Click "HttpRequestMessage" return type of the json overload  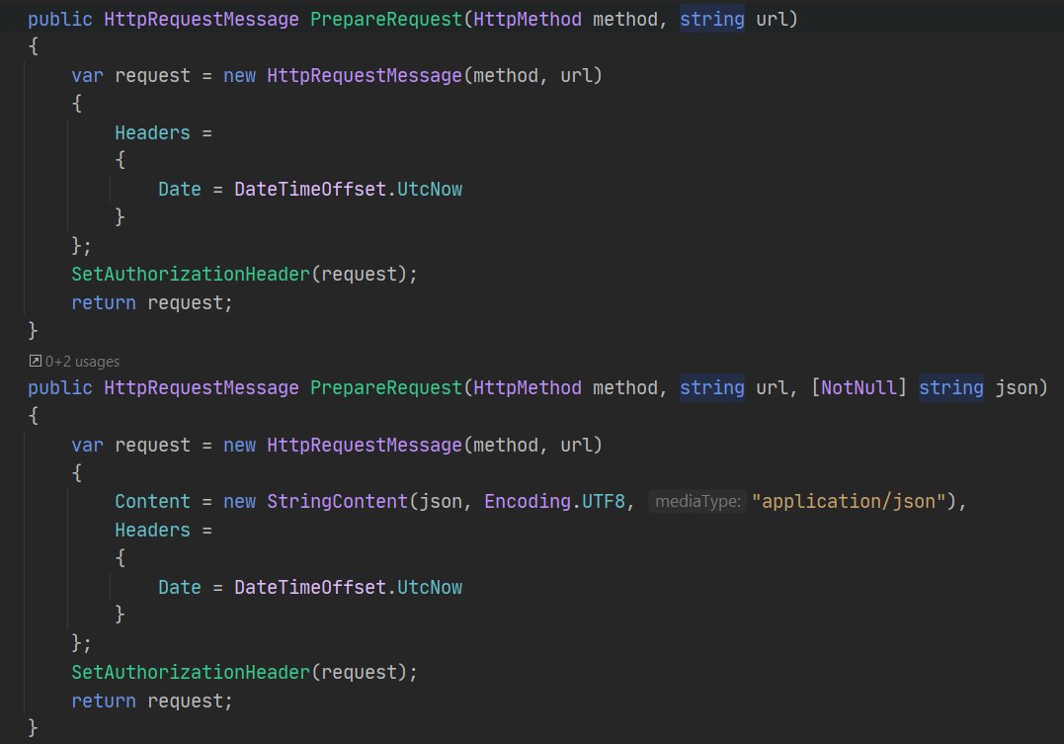point(202,388)
